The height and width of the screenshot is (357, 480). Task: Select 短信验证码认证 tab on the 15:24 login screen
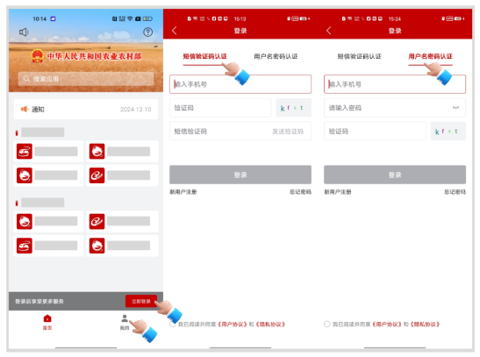(360, 56)
